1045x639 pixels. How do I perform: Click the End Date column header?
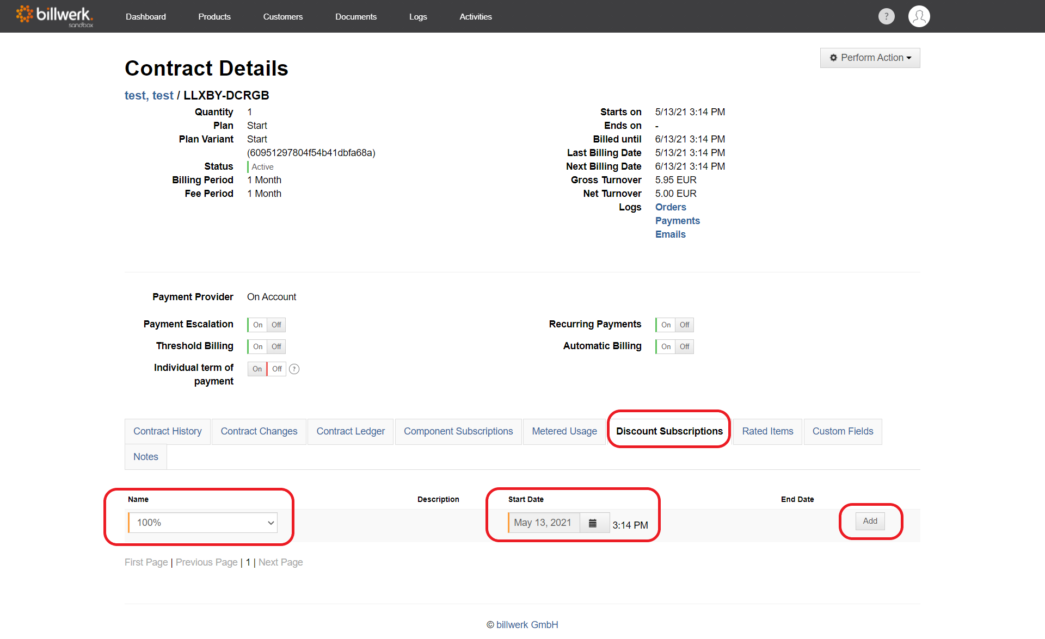pos(797,499)
